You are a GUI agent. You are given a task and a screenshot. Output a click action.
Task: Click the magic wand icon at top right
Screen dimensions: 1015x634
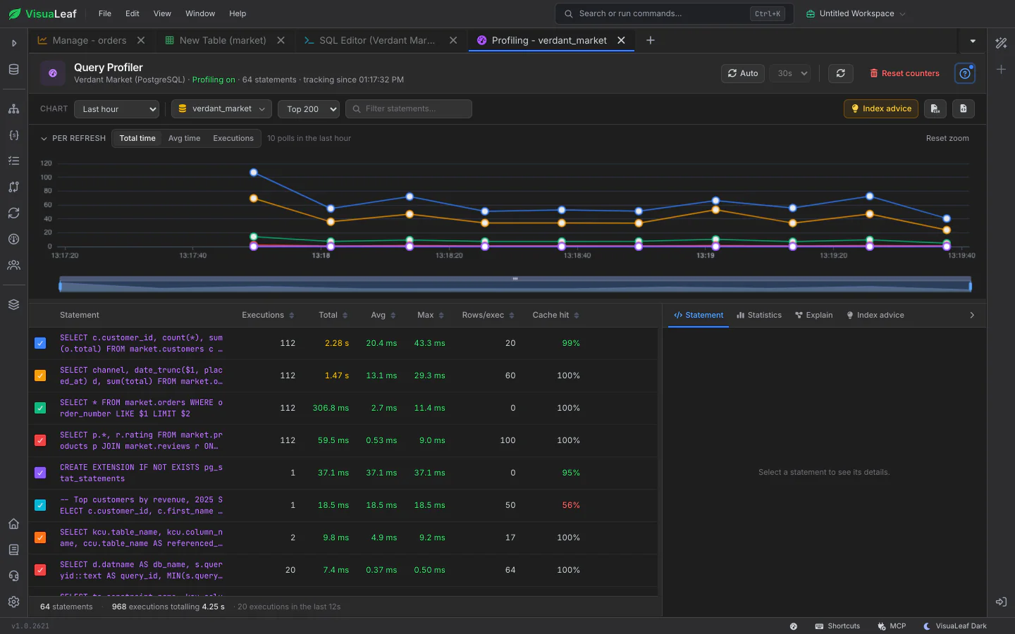[x=1001, y=43]
